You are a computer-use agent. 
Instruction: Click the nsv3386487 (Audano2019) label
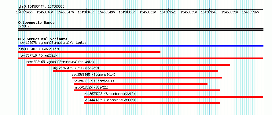pyautogui.click(x=39, y=49)
